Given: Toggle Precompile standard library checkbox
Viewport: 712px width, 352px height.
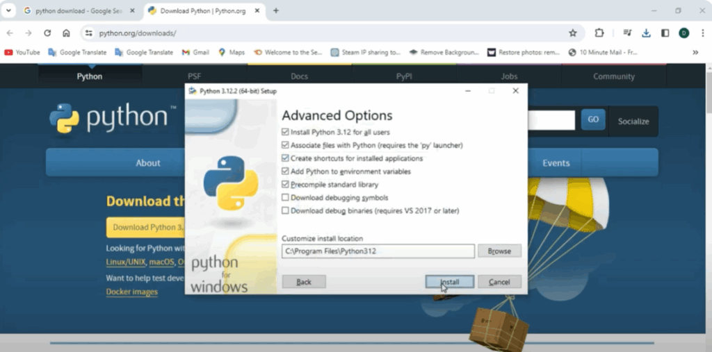Looking at the screenshot, I should (285, 185).
